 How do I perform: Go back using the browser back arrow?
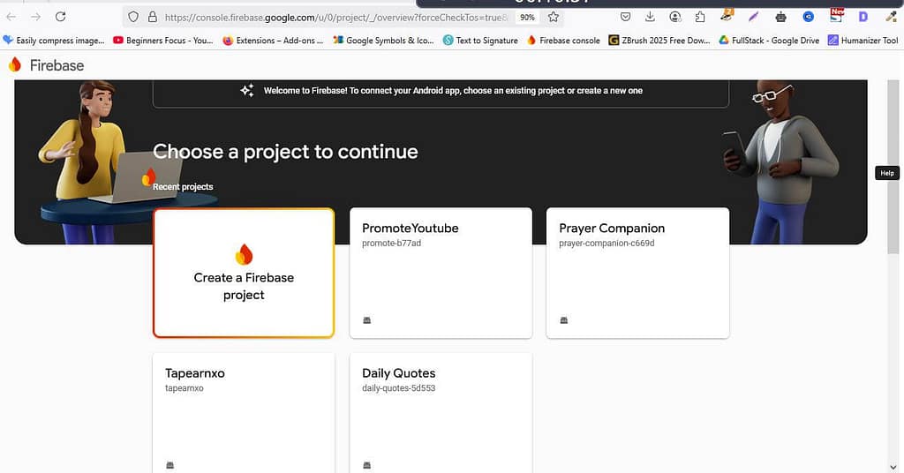[11, 17]
